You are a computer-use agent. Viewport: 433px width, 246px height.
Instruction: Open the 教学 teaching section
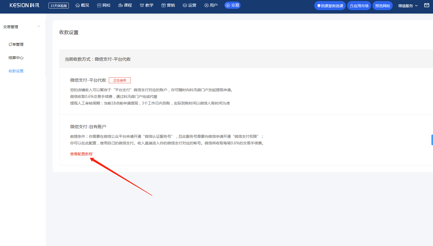(x=146, y=5)
